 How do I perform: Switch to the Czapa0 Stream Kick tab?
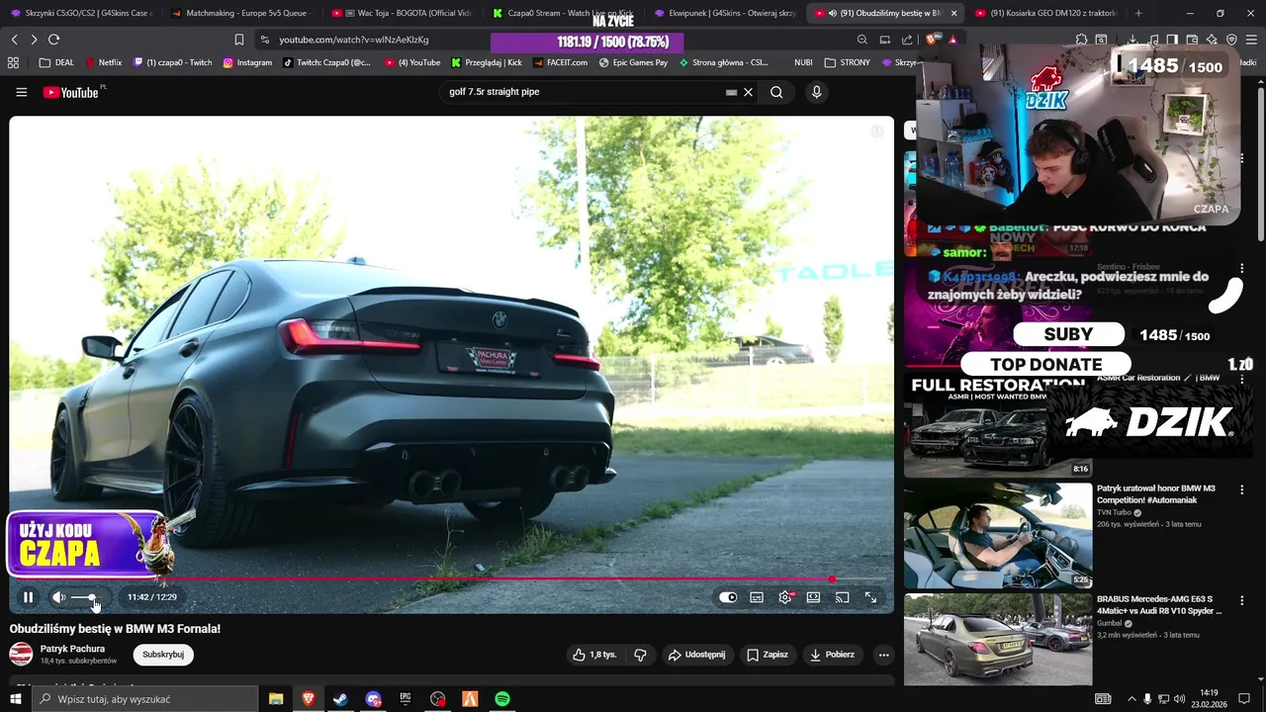564,13
